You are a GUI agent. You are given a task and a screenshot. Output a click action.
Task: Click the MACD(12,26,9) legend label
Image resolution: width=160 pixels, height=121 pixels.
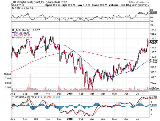point(24,97)
